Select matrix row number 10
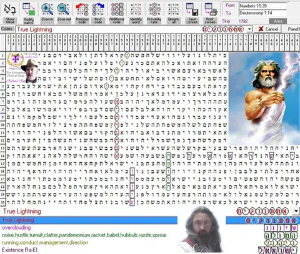 [2, 125]
